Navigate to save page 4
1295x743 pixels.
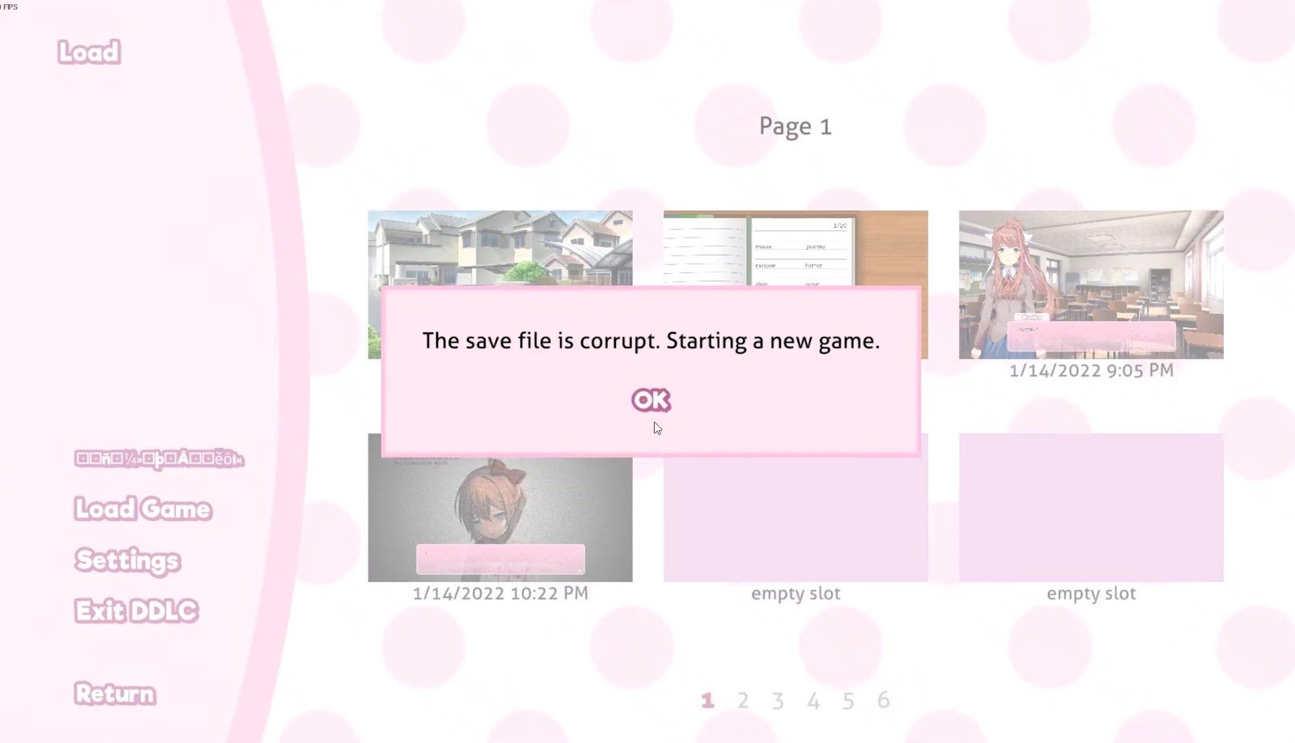[x=813, y=701]
